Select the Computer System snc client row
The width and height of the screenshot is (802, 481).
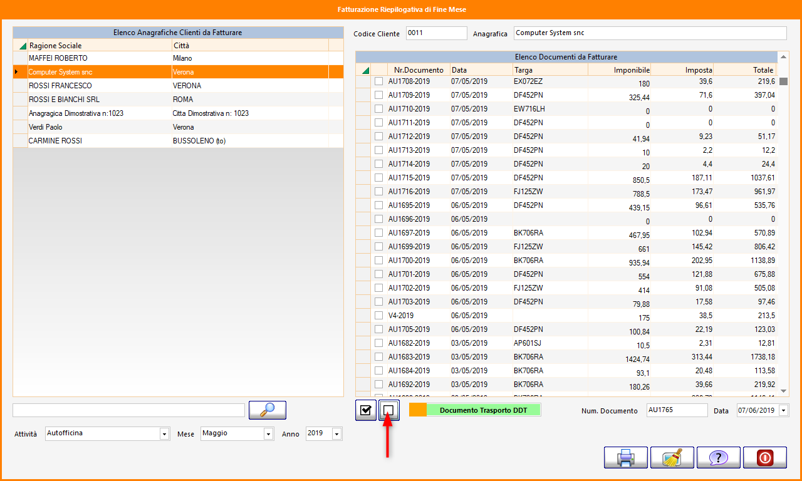[x=178, y=72]
